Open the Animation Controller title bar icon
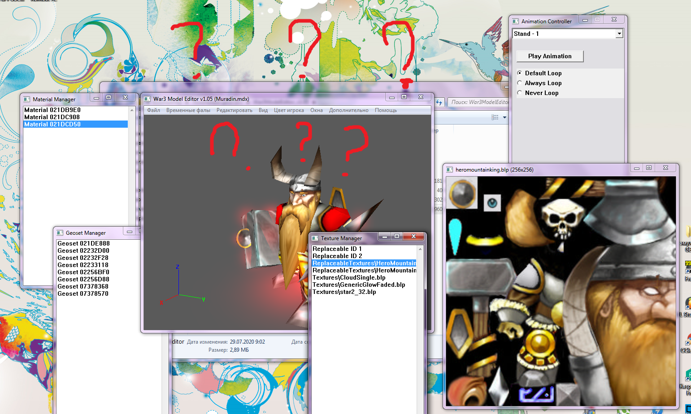 516,21
